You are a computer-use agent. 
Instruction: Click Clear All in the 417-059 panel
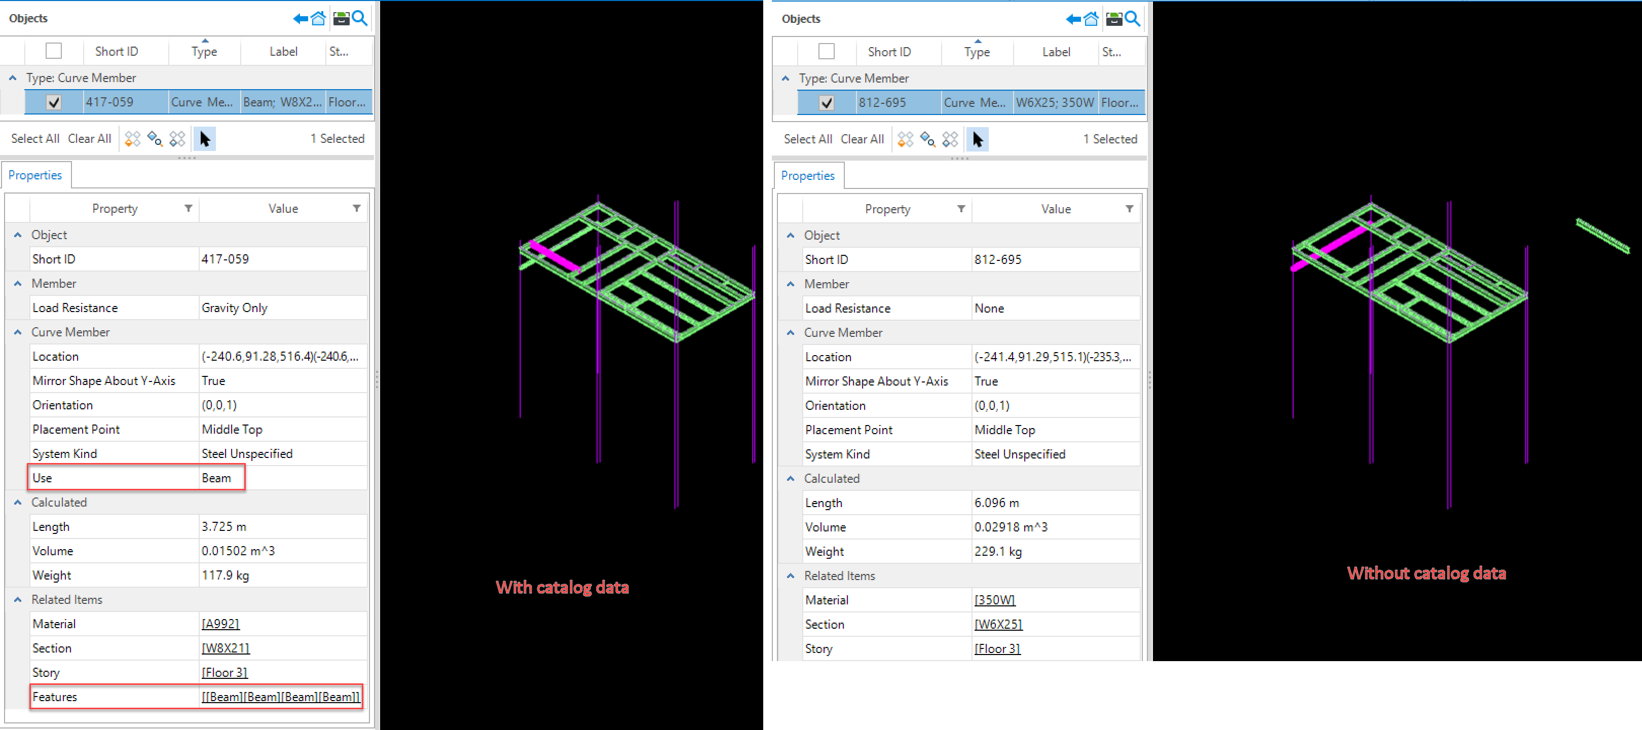(x=89, y=139)
